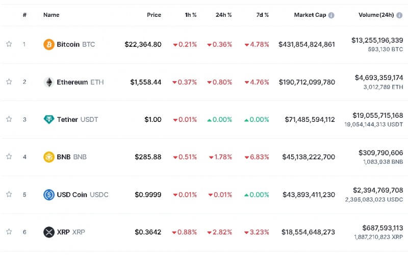This screenshot has width=408, height=255.
Task: Star Bitcoin to add to watchlist
Action: (9, 44)
